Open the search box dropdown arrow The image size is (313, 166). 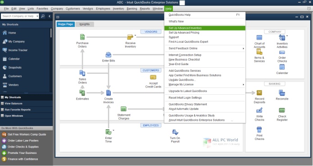(x=37, y=16)
